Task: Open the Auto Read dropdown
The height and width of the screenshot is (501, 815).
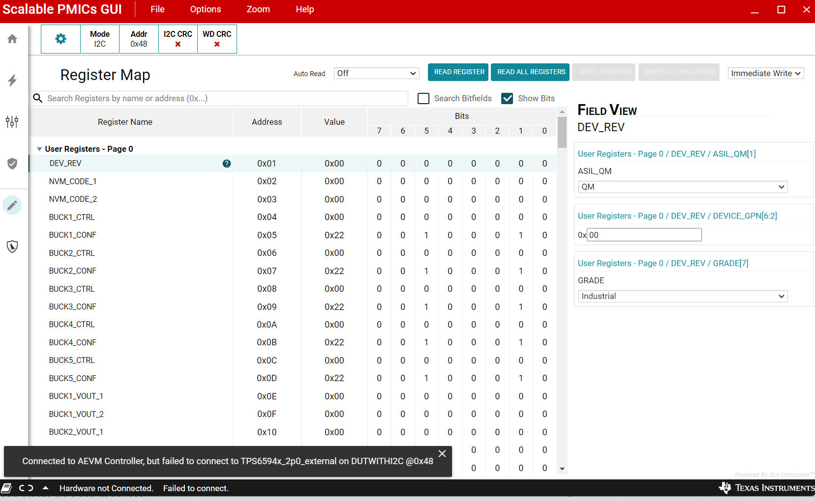Action: point(376,73)
